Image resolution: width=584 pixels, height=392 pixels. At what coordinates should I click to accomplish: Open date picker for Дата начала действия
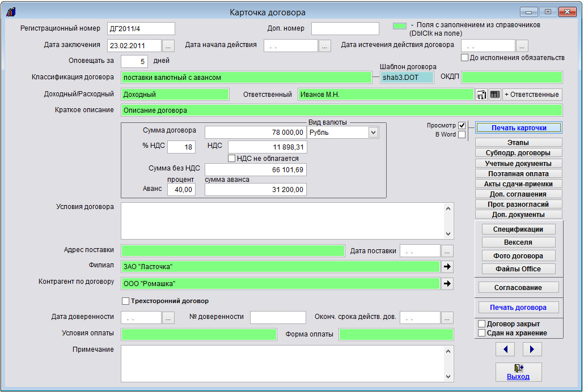click(x=325, y=46)
